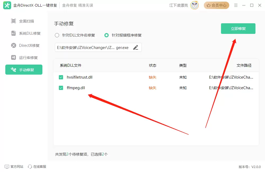Viewport: 265px width, 172px height.
Task: Select the DirectX修复 X icon
Action: coord(14,46)
